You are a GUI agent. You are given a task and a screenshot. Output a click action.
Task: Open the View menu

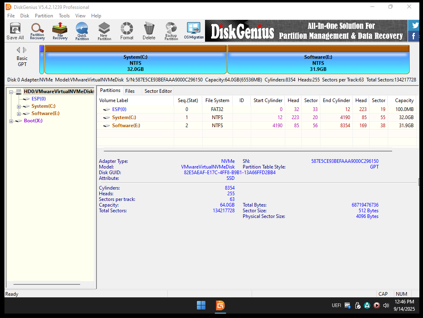pyautogui.click(x=80, y=16)
